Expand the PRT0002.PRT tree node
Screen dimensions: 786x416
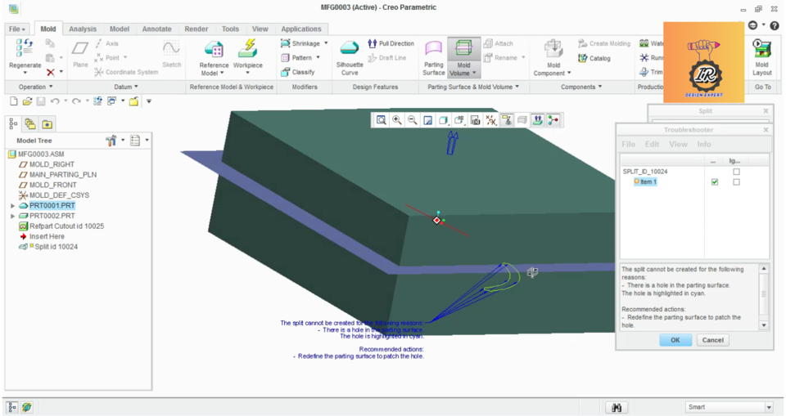12,216
